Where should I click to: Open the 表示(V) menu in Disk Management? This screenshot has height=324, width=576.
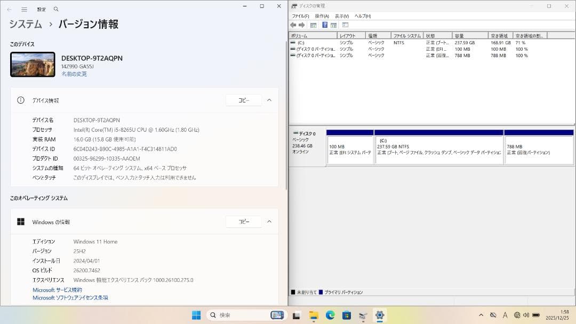pos(341,16)
